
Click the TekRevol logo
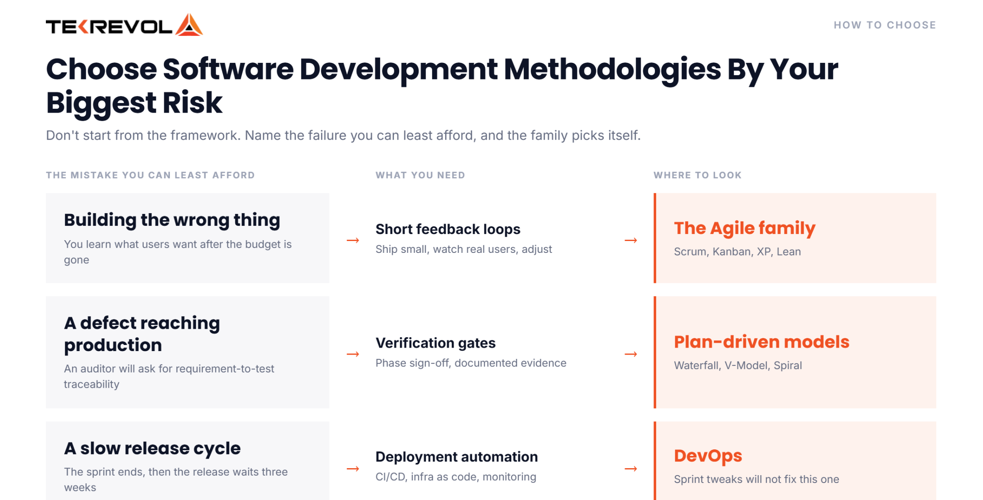[124, 25]
